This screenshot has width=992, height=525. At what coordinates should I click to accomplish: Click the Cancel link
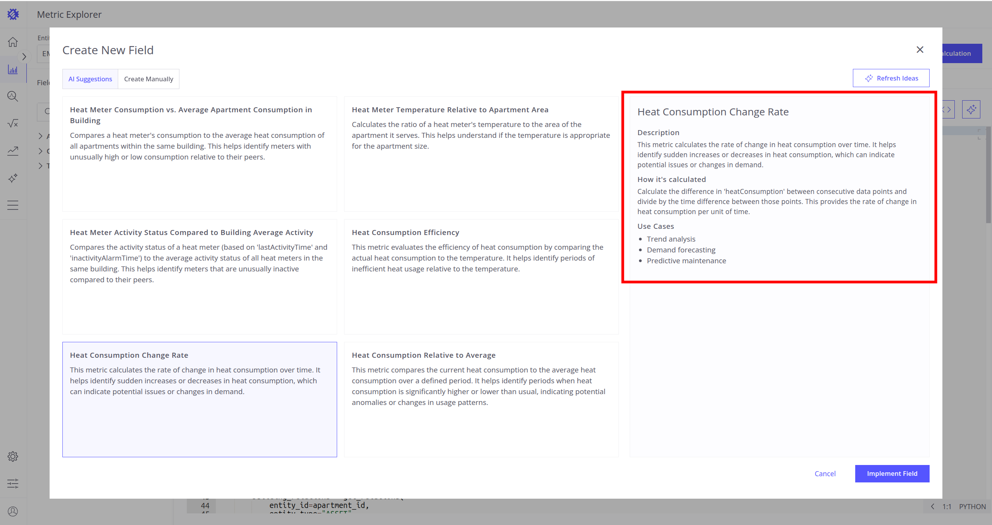[825, 474]
